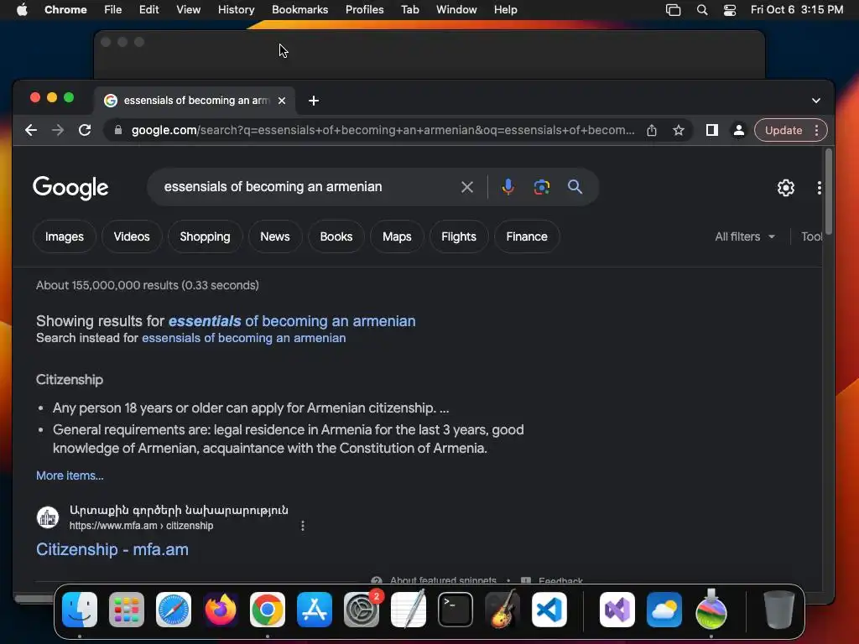Select the Maps filter tab
This screenshot has width=859, height=644.
pos(397,236)
